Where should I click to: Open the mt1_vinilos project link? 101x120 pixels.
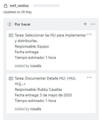click(19, 6)
